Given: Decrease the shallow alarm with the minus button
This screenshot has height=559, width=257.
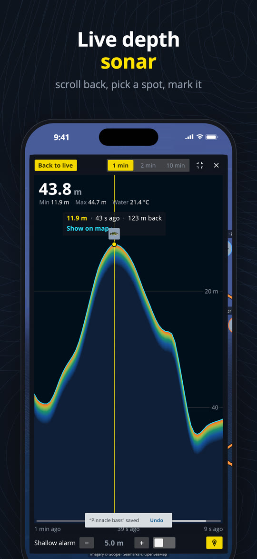Looking at the screenshot, I should point(87,543).
